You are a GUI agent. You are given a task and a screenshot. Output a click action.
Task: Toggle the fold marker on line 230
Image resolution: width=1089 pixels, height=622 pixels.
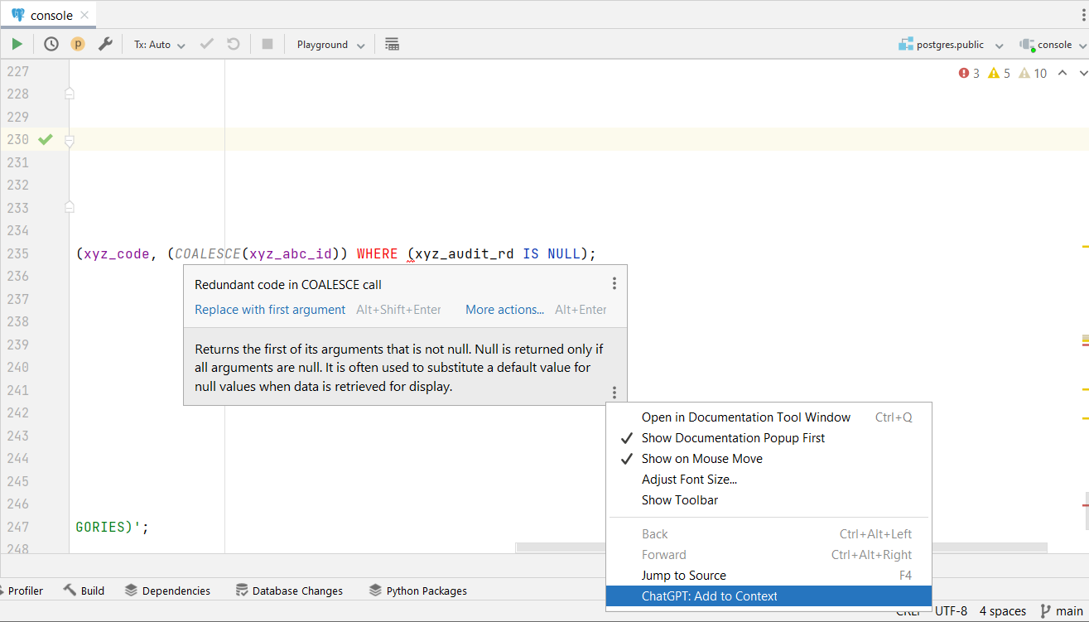pyautogui.click(x=70, y=140)
